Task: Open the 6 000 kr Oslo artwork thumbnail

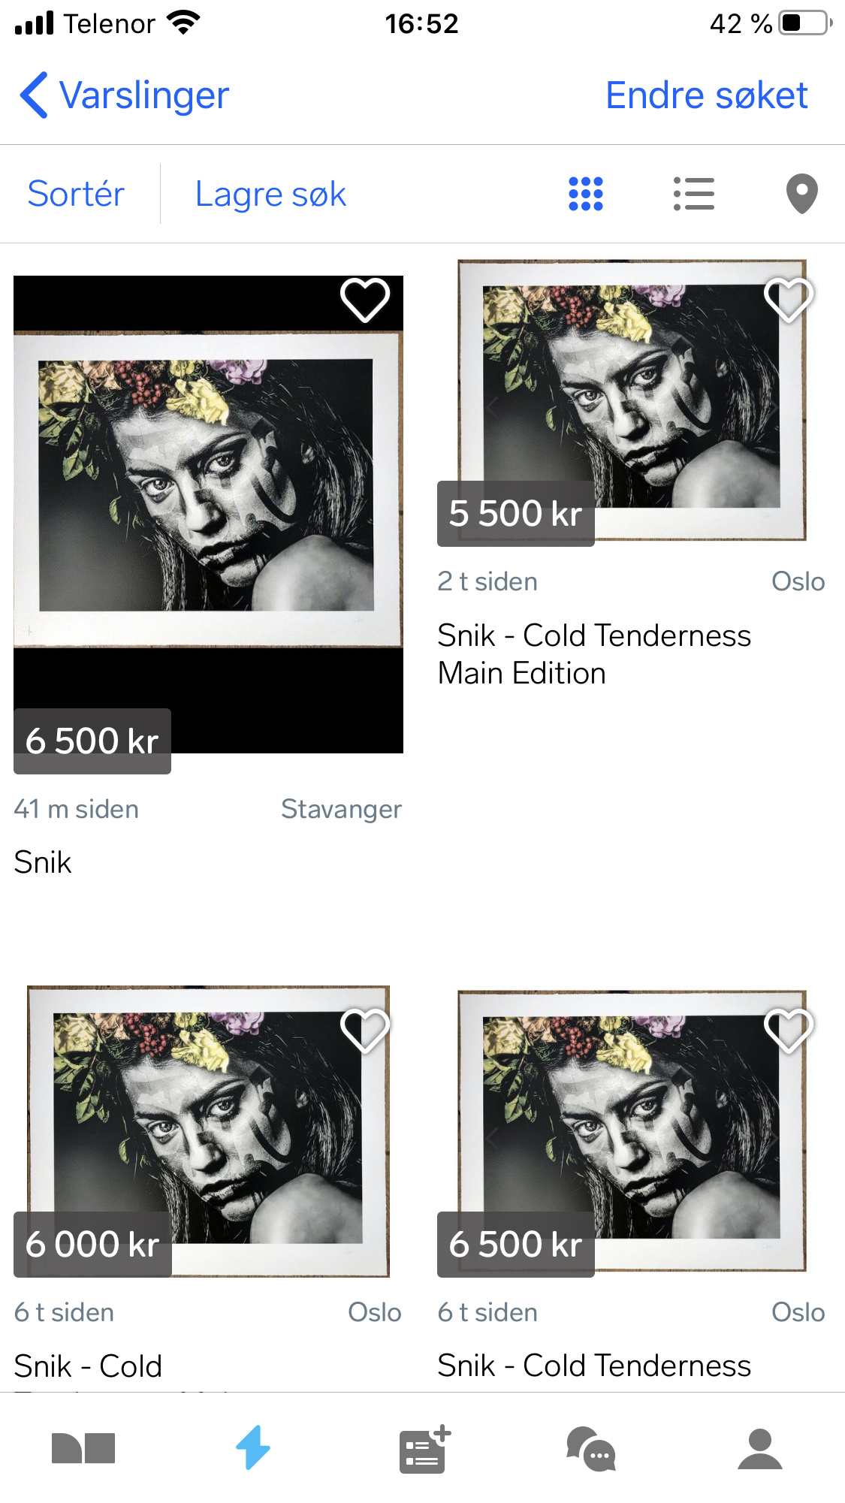Action: click(x=208, y=1130)
